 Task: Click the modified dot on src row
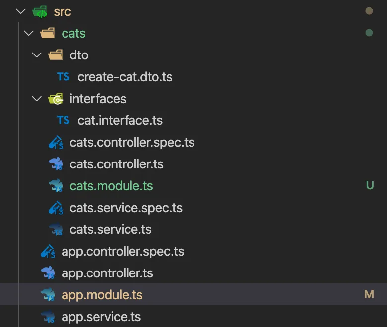click(369, 11)
